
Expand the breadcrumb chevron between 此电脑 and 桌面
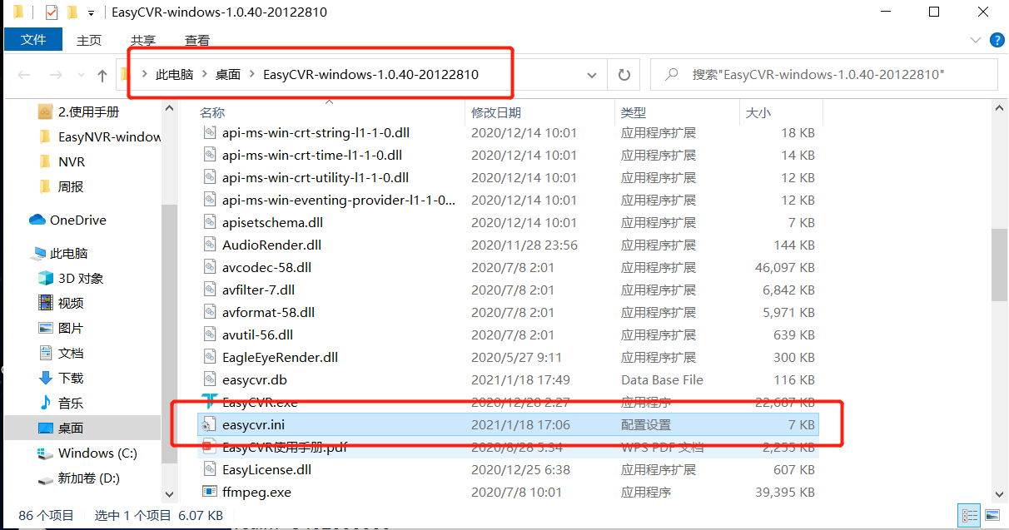pyautogui.click(x=205, y=75)
